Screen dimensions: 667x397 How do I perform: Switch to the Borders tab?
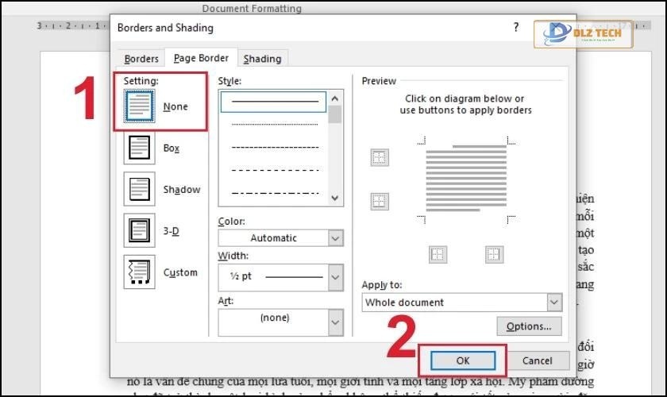tap(141, 59)
